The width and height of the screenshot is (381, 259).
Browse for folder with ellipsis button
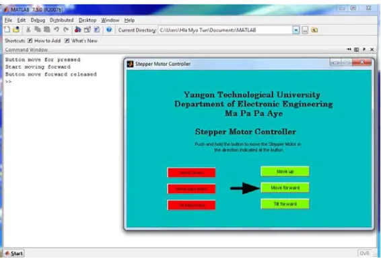coord(305,30)
